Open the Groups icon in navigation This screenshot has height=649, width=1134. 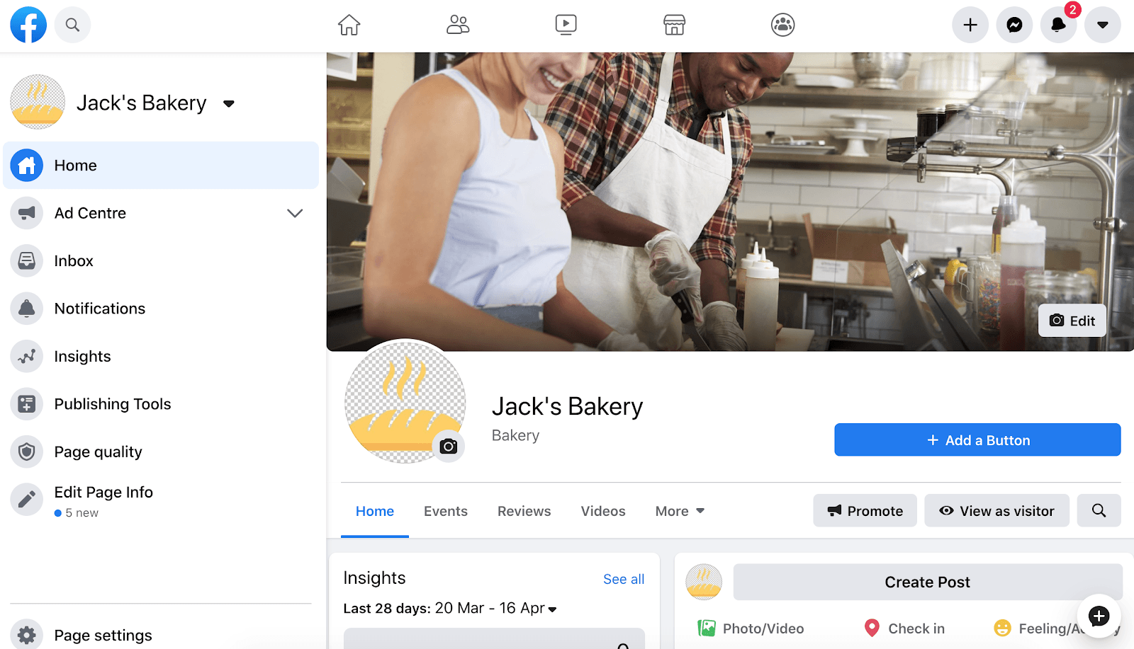782,25
